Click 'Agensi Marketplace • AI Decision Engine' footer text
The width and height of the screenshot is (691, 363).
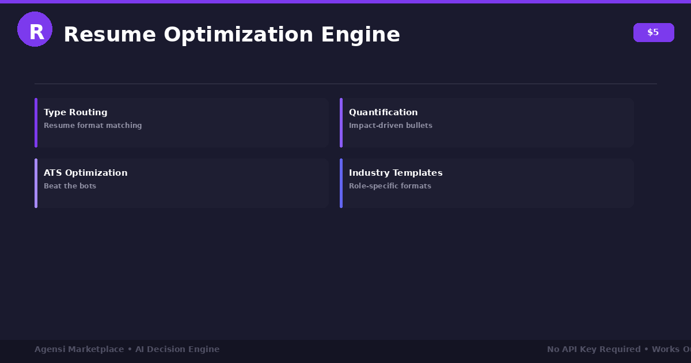127,349
